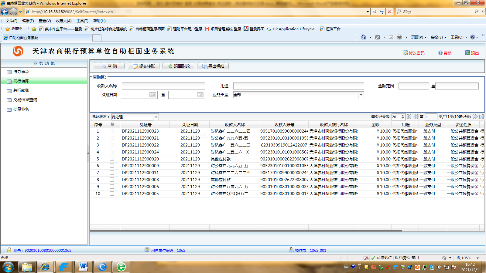Open Windows Start menu orb
This screenshot has width=486, height=273.
coord(8,267)
